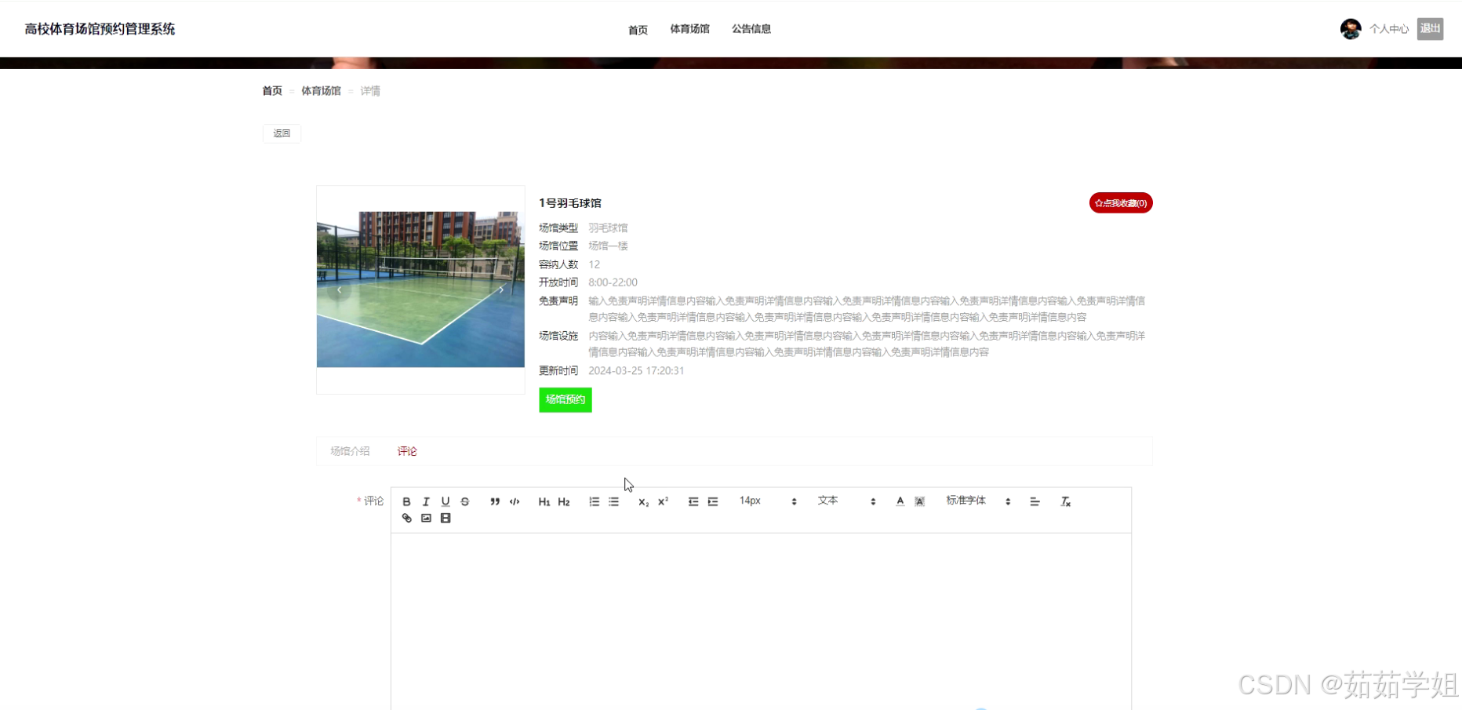Click 首页 in the breadcrumb
Viewport: 1462px width, 710px height.
(272, 91)
